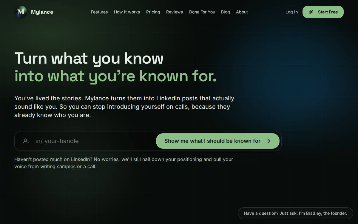Open the Bradley founder chat bubble

295,213
